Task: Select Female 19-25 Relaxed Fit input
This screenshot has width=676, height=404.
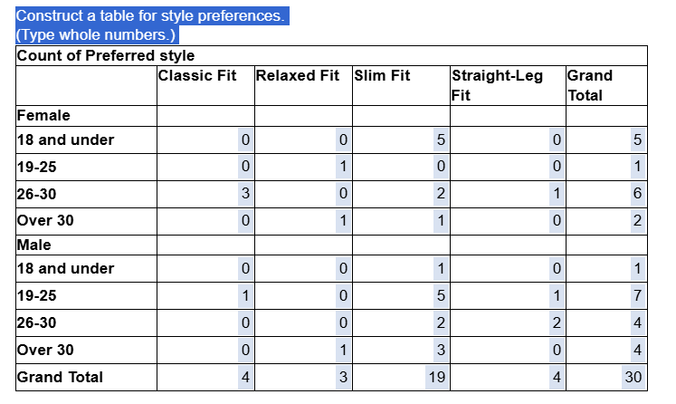Action: (343, 167)
